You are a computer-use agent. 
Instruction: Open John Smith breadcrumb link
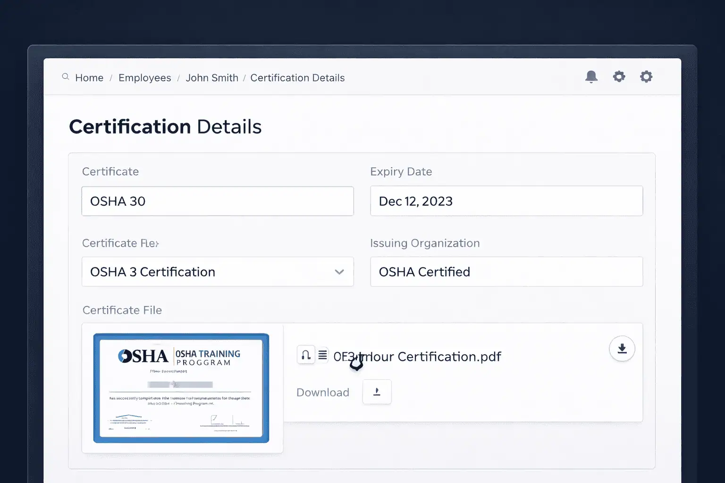212,78
